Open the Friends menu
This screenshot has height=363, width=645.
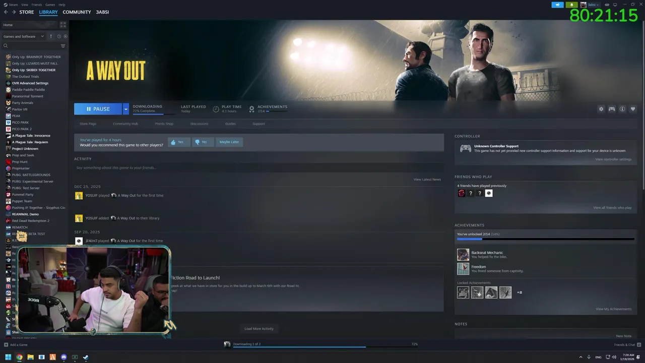[x=37, y=5]
